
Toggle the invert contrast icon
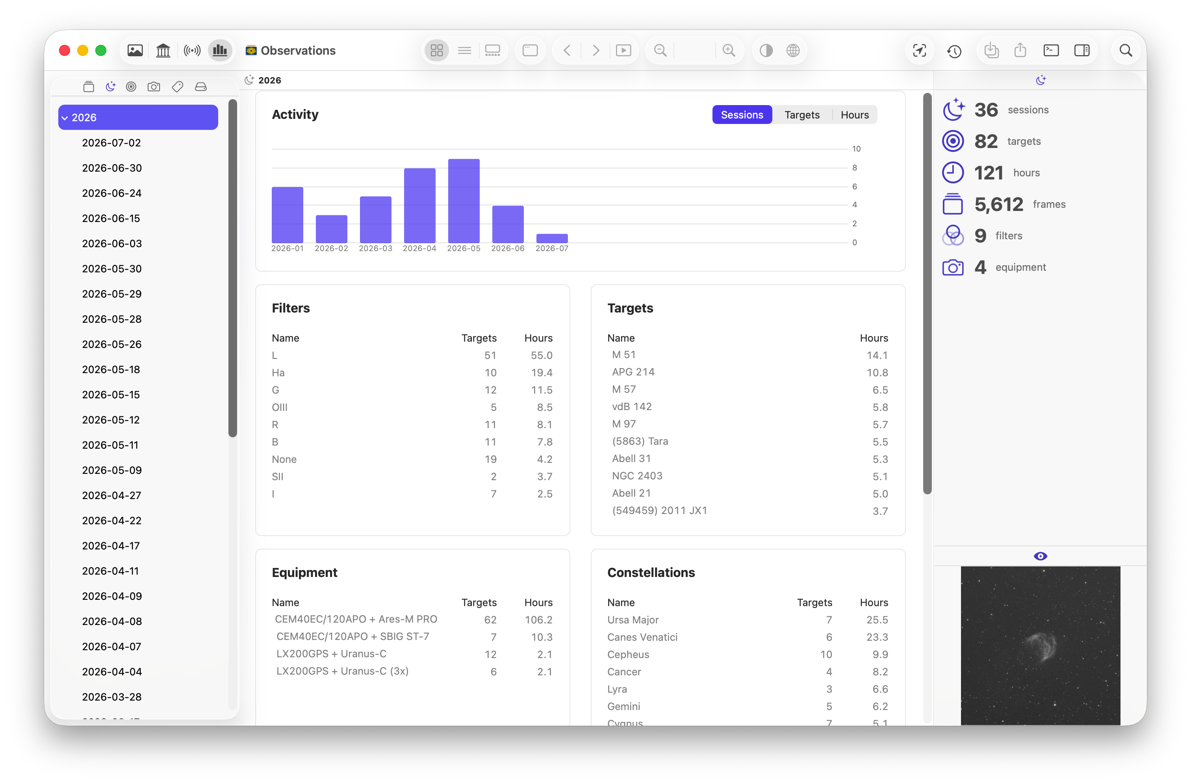[766, 50]
